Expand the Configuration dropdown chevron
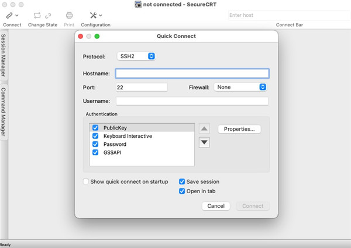This screenshot has width=351, height=248. pyautogui.click(x=101, y=15)
